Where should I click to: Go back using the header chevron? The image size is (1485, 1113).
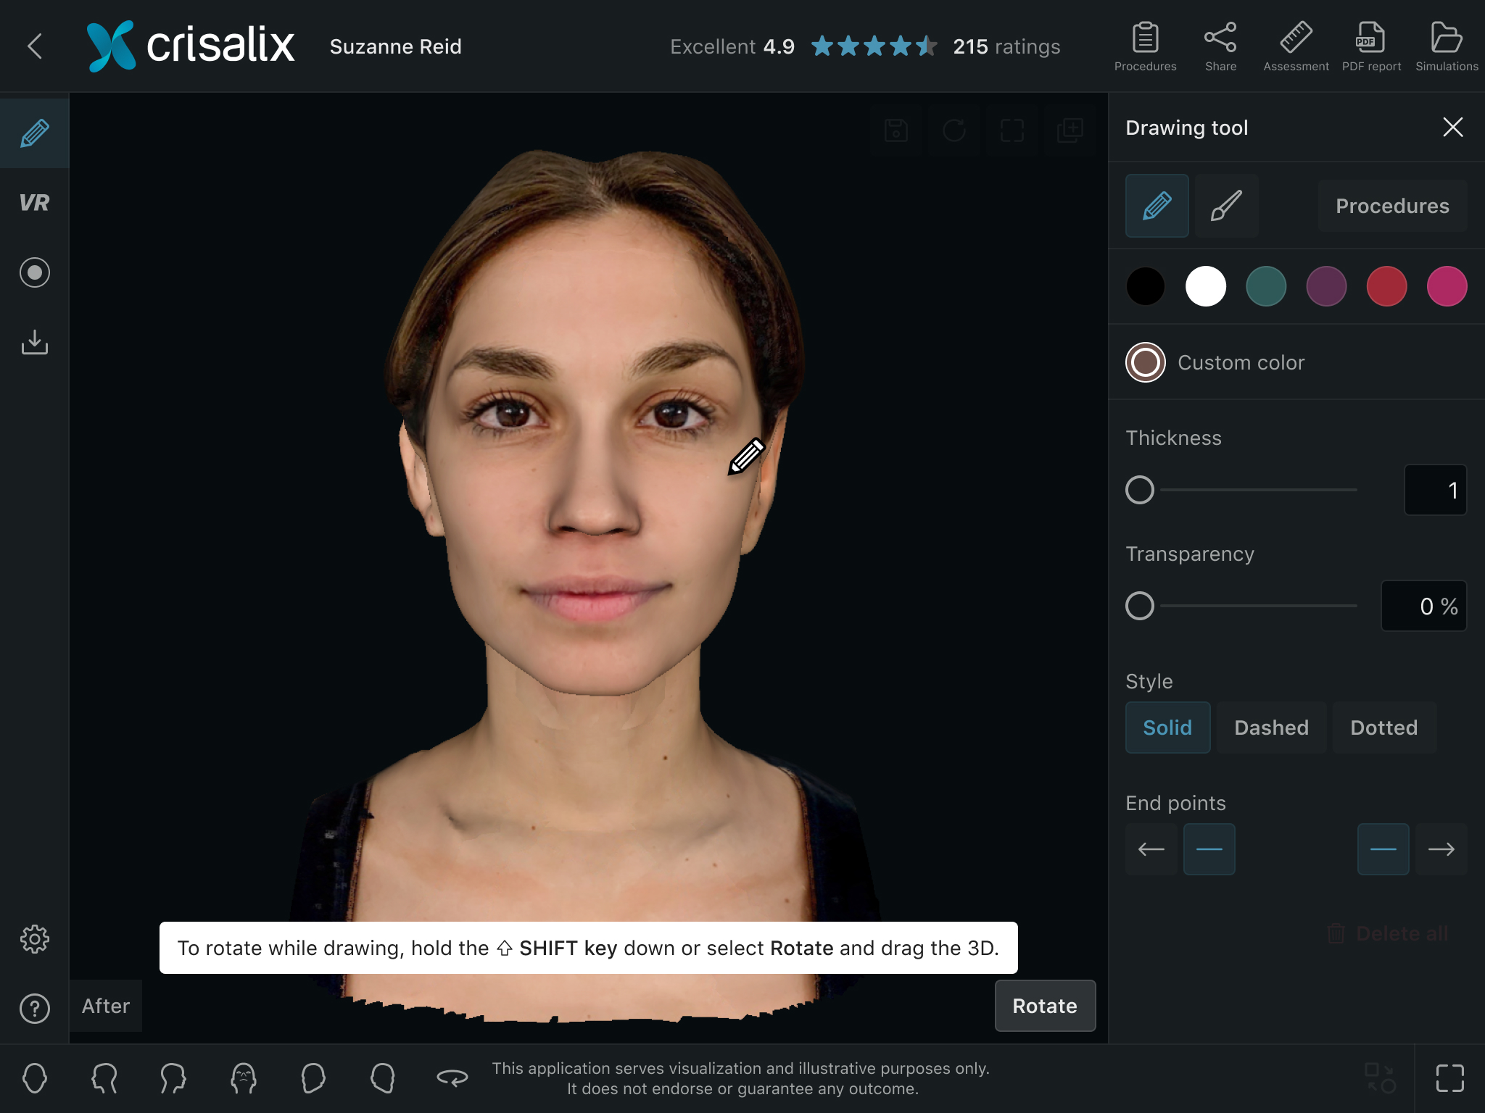click(x=35, y=46)
